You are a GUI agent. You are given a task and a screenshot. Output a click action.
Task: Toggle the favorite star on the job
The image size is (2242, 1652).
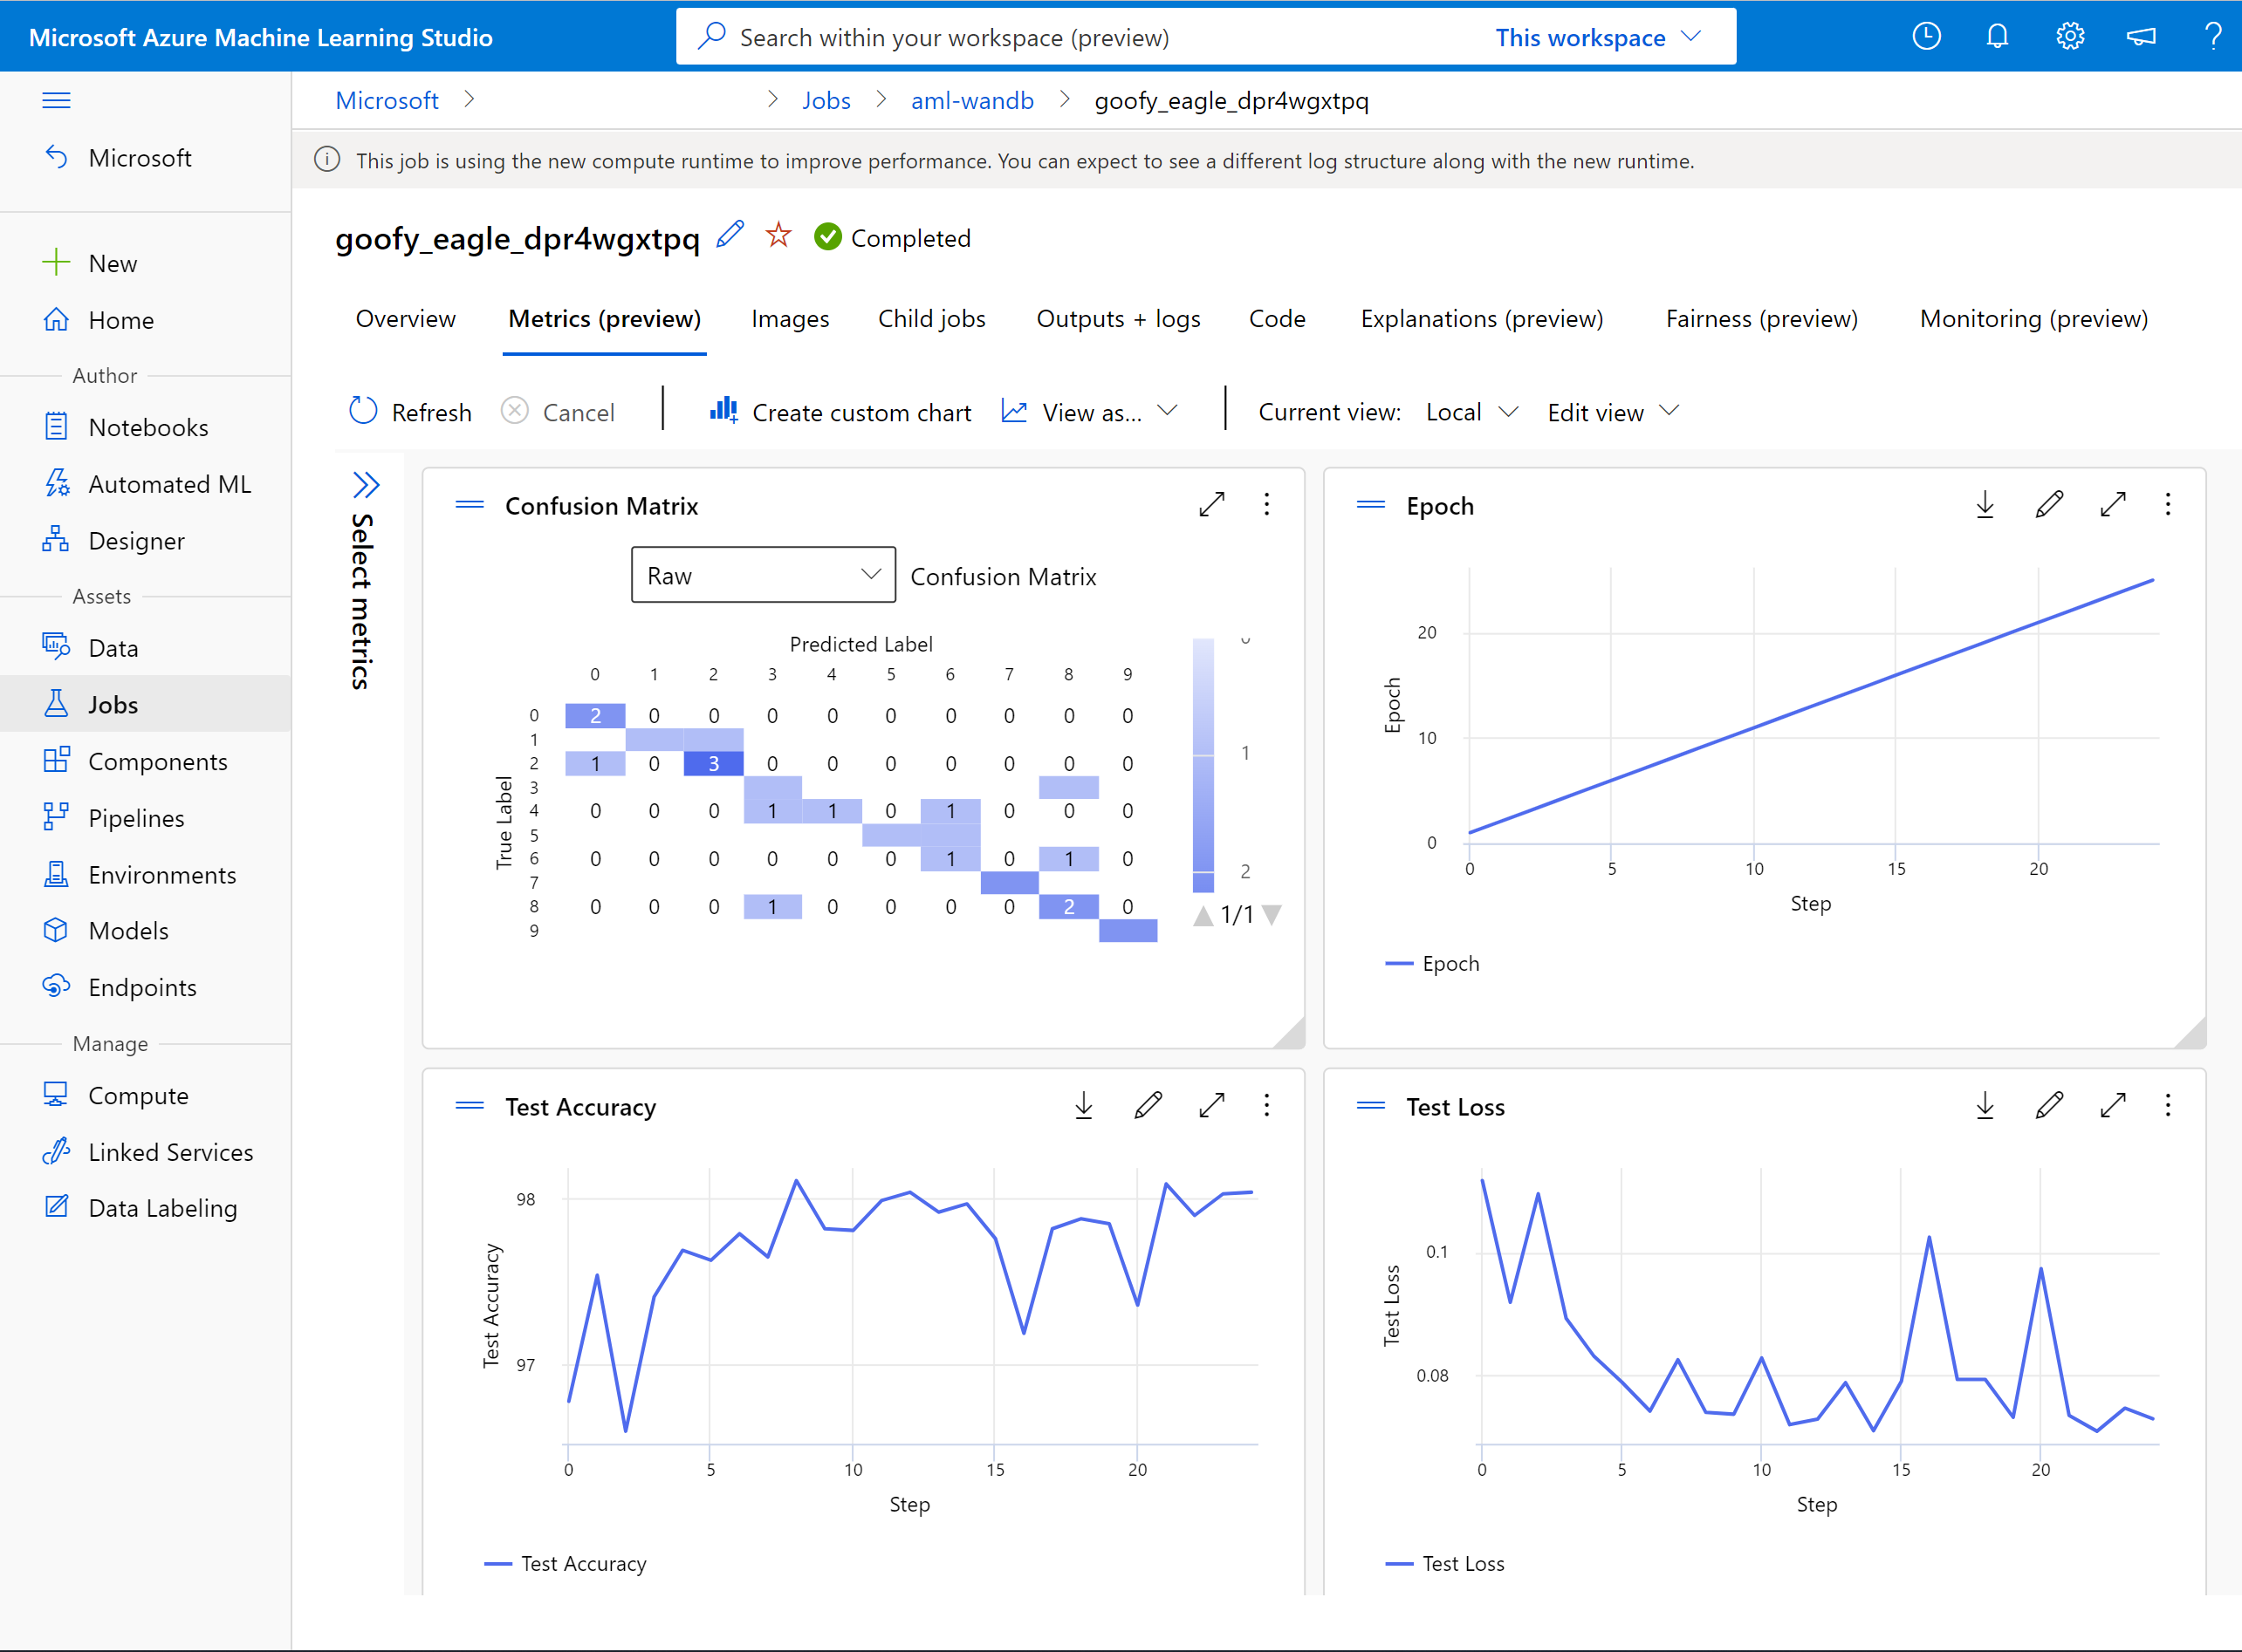[778, 236]
